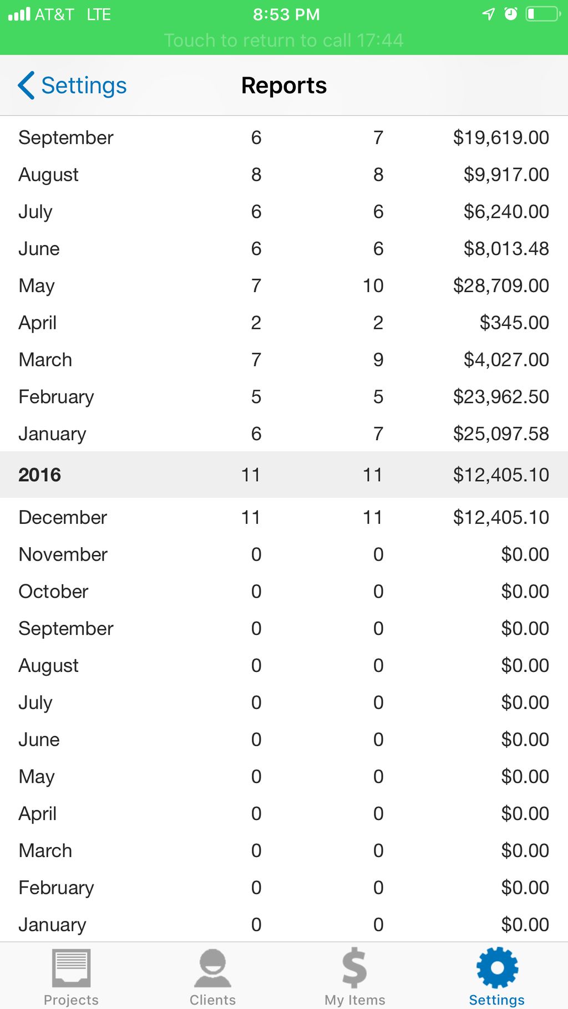This screenshot has height=1009, width=568.
Task: Open the Projects tab icon
Action: (x=71, y=968)
